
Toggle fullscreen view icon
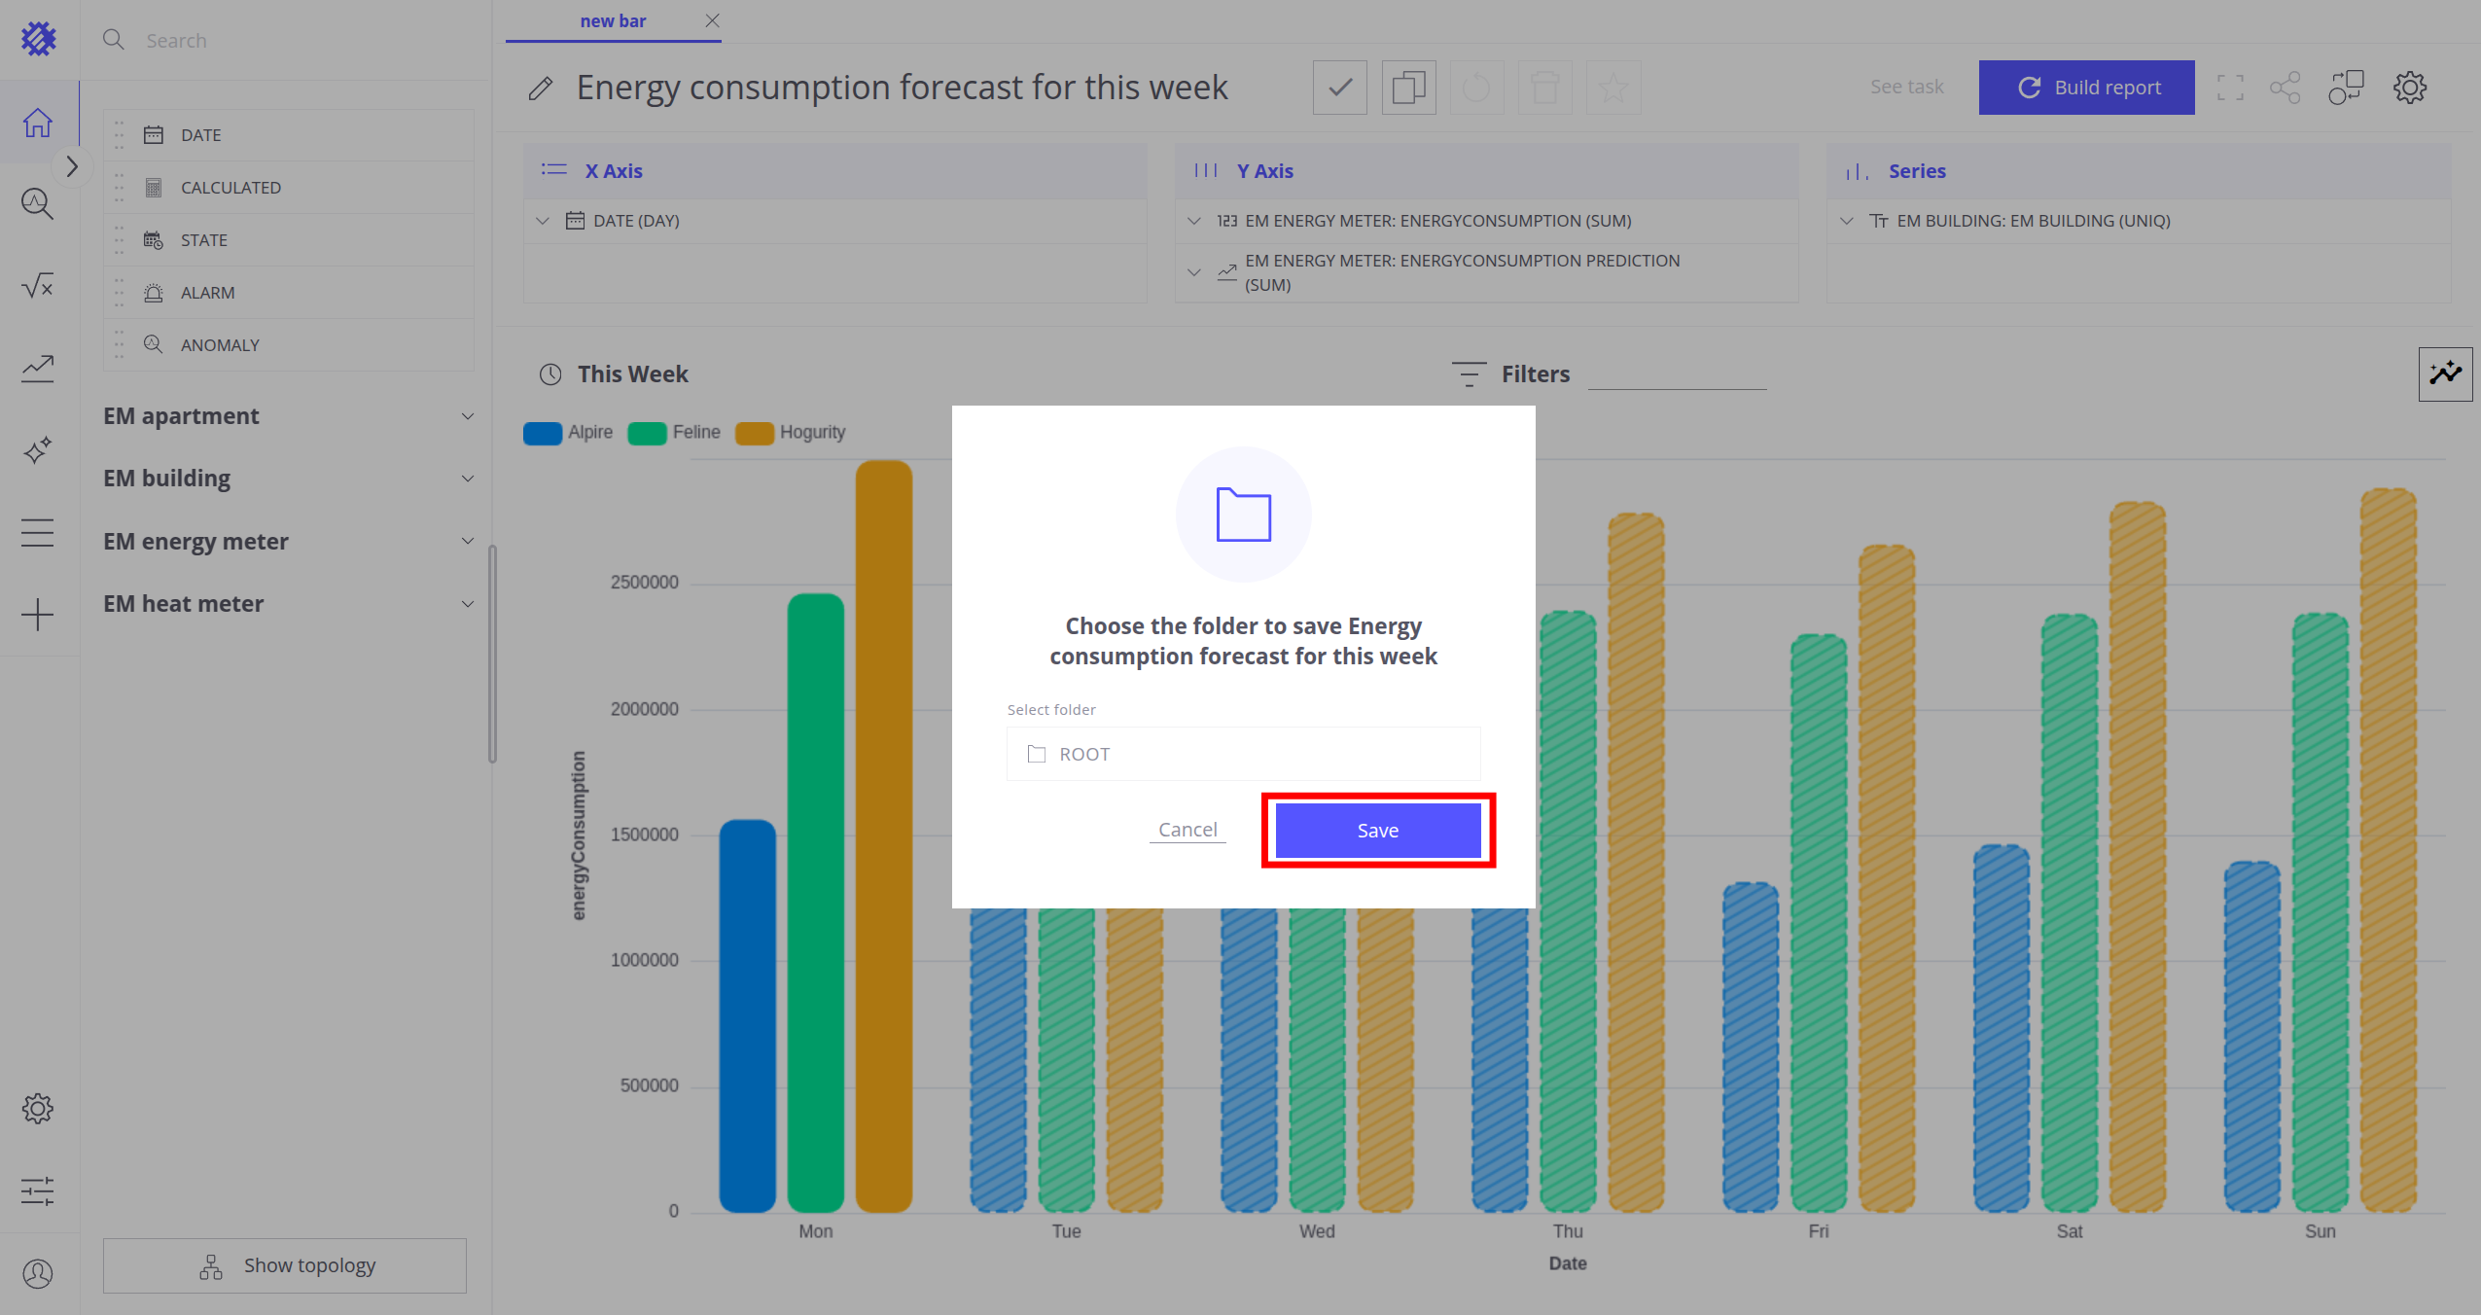click(2230, 88)
